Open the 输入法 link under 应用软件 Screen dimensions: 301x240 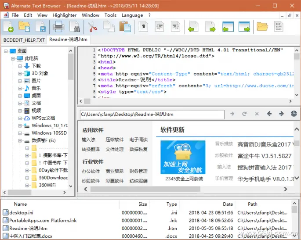[88, 140]
